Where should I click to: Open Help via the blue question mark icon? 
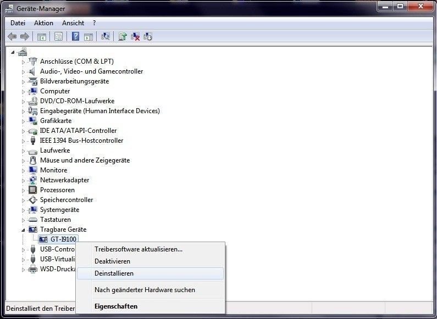pos(75,36)
